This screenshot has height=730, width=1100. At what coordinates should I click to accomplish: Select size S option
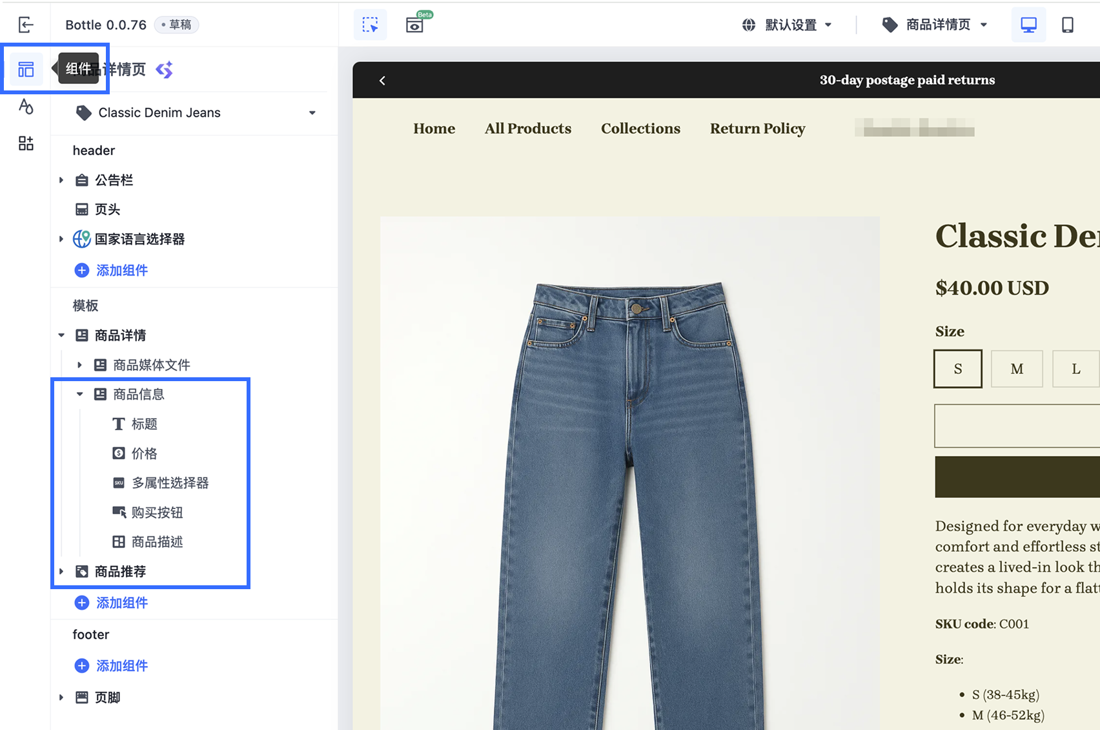pyautogui.click(x=958, y=369)
